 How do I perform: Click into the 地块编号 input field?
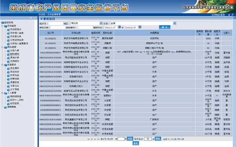point(85,28)
